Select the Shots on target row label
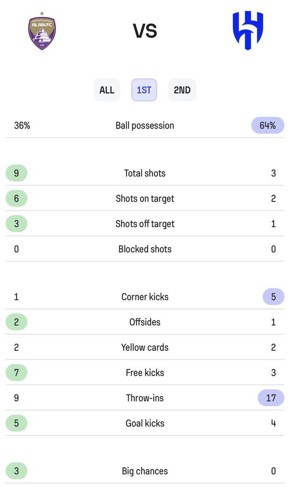The height and width of the screenshot is (487, 290). 145,198
